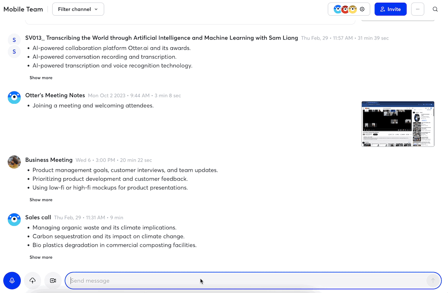Click Otter avatar beside Otter's Meeting Notes
The image size is (448, 293).
[14, 97]
